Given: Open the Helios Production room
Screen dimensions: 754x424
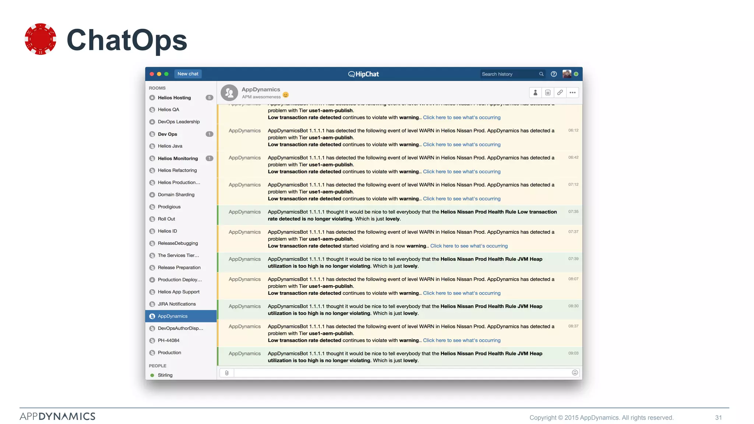Looking at the screenshot, I should [x=181, y=183].
